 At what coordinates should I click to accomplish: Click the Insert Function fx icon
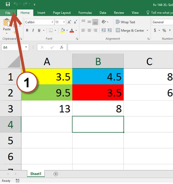62,47
